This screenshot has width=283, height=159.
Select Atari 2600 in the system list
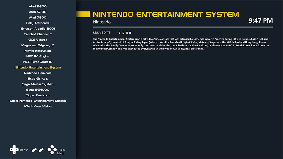point(38,6)
